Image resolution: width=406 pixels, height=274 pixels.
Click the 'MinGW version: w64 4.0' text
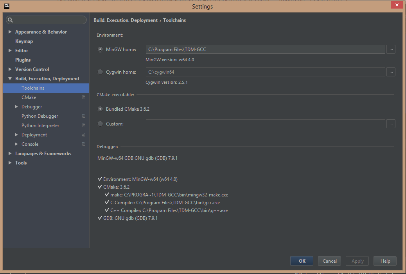pyautogui.click(x=170, y=60)
